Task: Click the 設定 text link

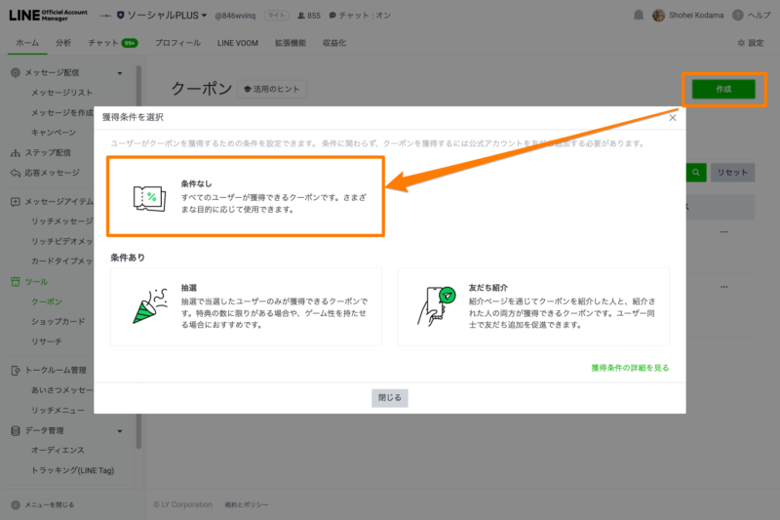Action: (x=757, y=43)
